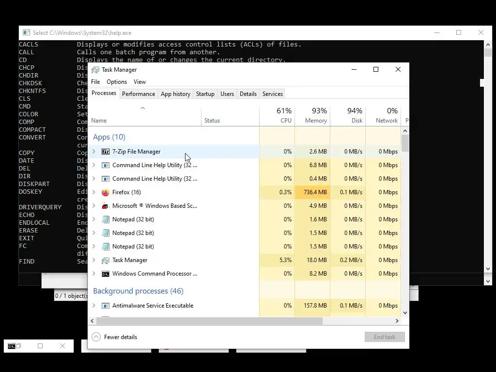Open the View menu in Task Manager
The height and width of the screenshot is (372, 496).
pyautogui.click(x=139, y=81)
